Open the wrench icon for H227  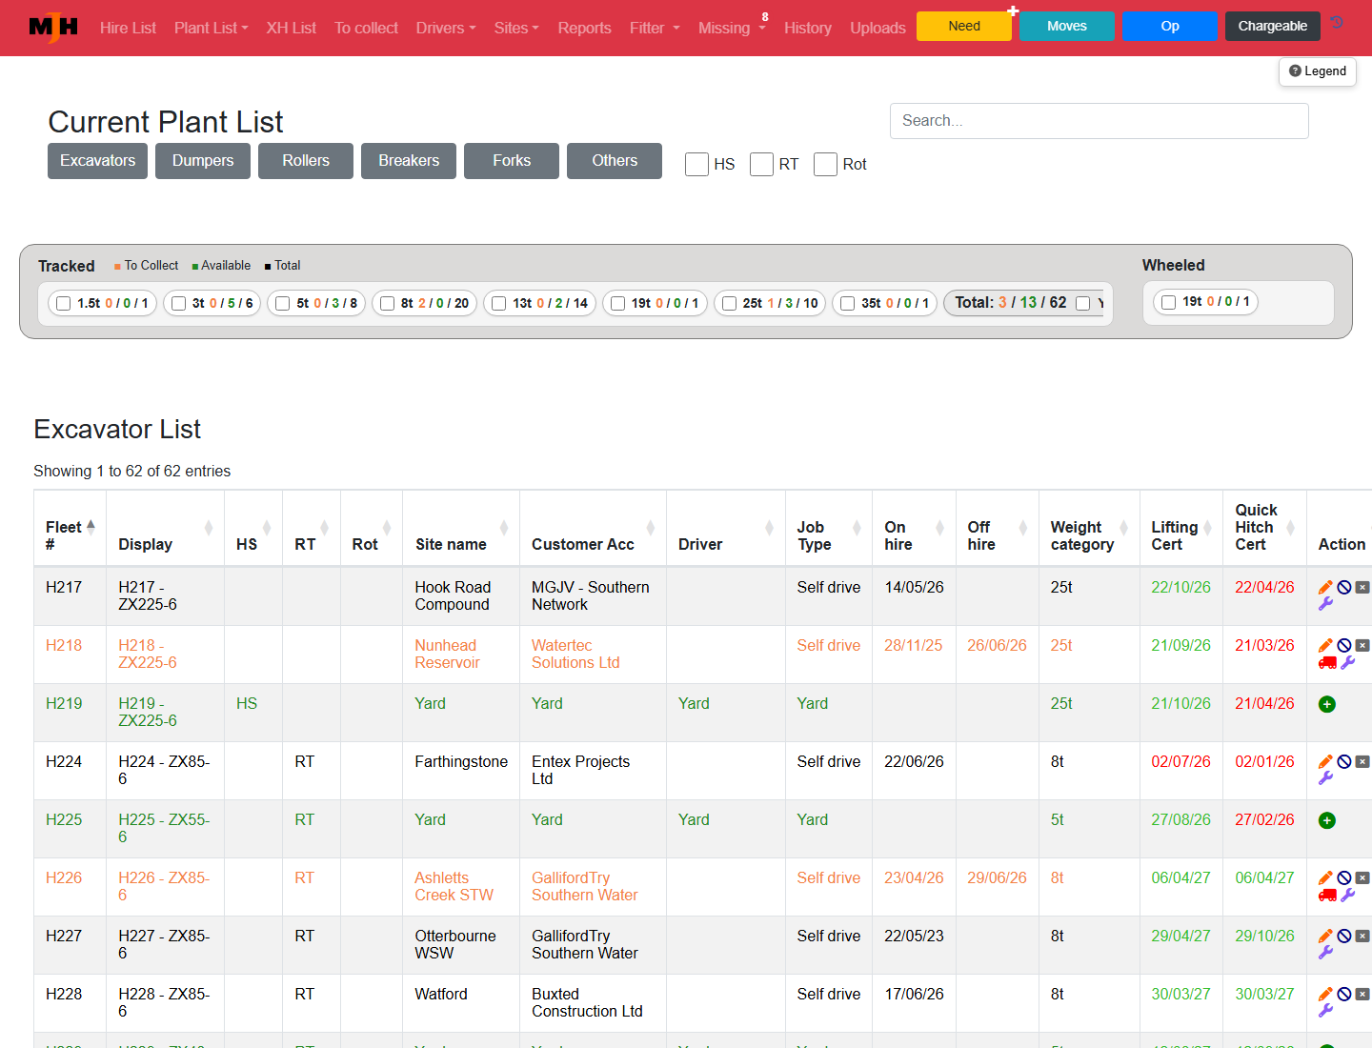coord(1325,953)
